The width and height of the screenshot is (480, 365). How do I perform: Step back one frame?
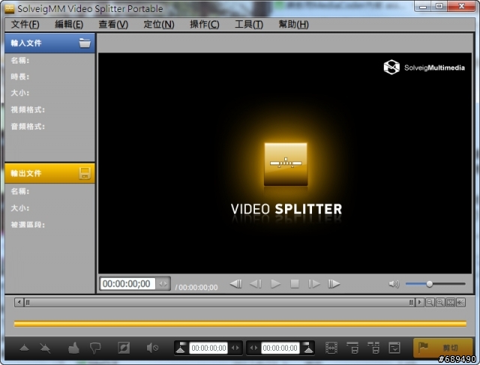click(256, 284)
